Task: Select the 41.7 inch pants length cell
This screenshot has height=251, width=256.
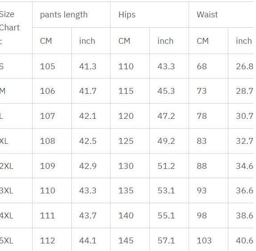Action: pyautogui.click(x=88, y=91)
